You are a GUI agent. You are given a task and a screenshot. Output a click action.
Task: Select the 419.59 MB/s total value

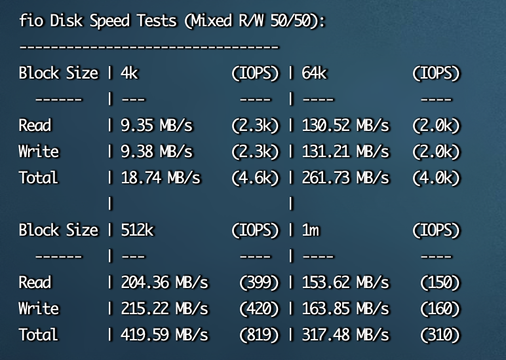point(165,334)
